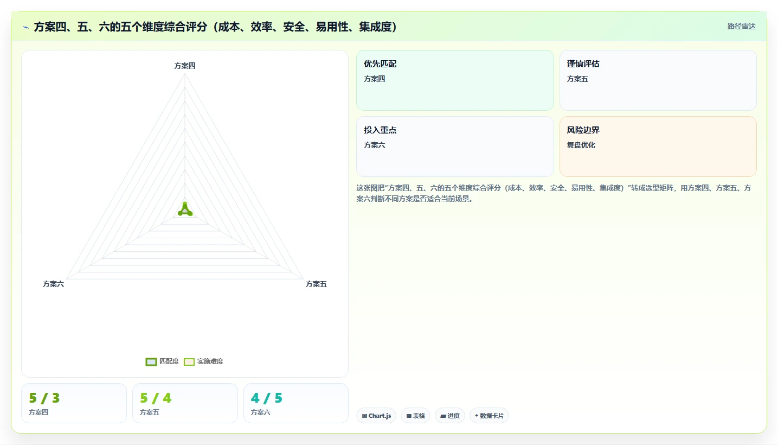Click the icon in the 表格 chip
The height and width of the screenshot is (445, 778).
coord(409,416)
